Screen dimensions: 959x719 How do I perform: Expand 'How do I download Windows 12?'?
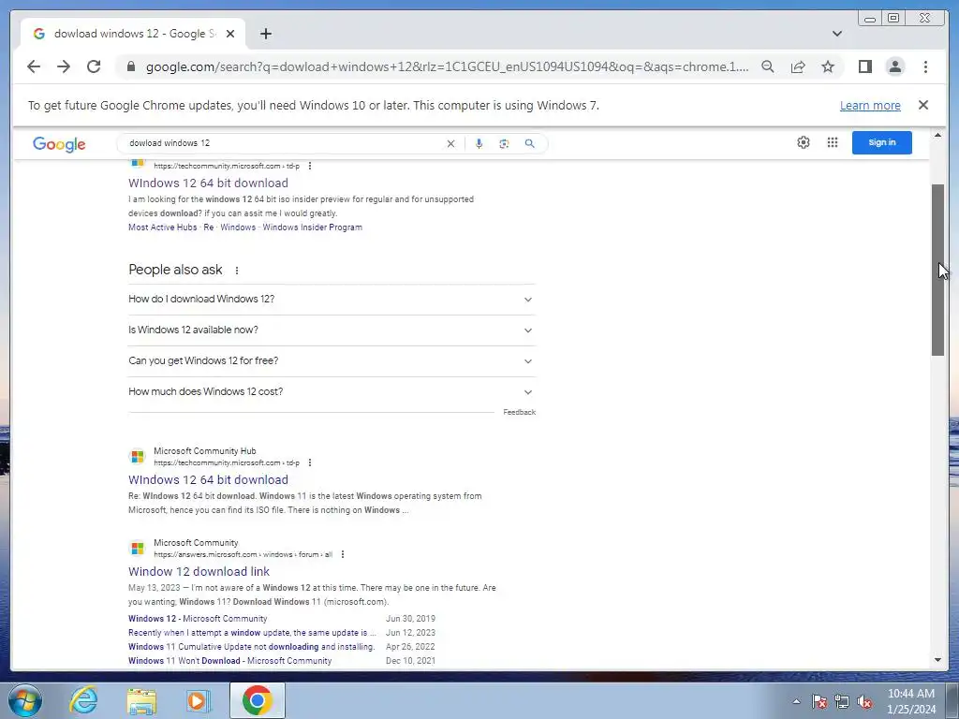click(332, 300)
